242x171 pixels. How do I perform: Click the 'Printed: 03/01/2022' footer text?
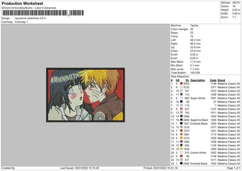[161, 168]
